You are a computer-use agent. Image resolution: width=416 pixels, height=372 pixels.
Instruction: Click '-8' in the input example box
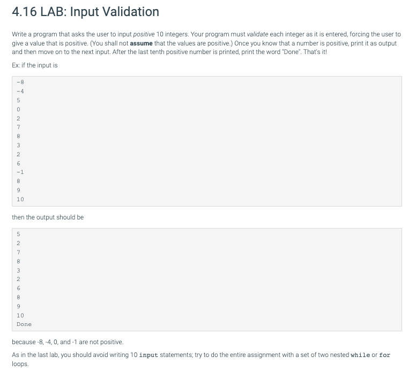click(x=20, y=82)
